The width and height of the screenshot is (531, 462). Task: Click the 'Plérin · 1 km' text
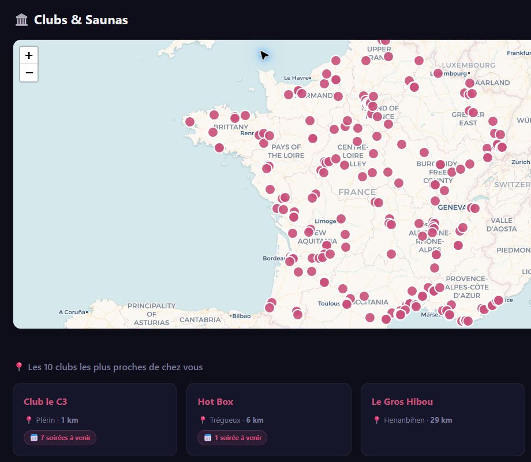57,420
